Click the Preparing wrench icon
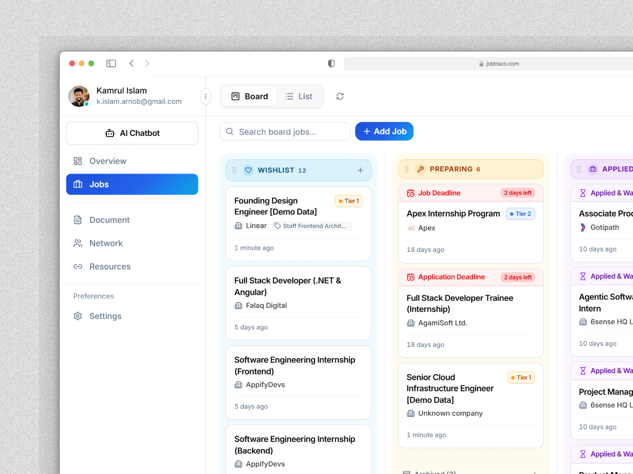 pyautogui.click(x=421, y=169)
